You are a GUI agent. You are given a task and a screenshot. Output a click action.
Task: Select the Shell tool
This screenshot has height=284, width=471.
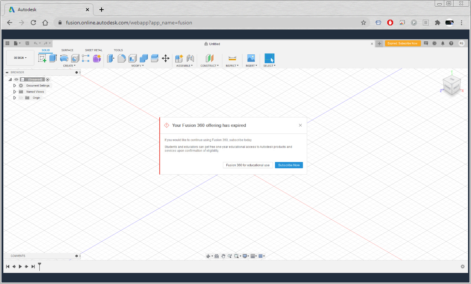[133, 58]
